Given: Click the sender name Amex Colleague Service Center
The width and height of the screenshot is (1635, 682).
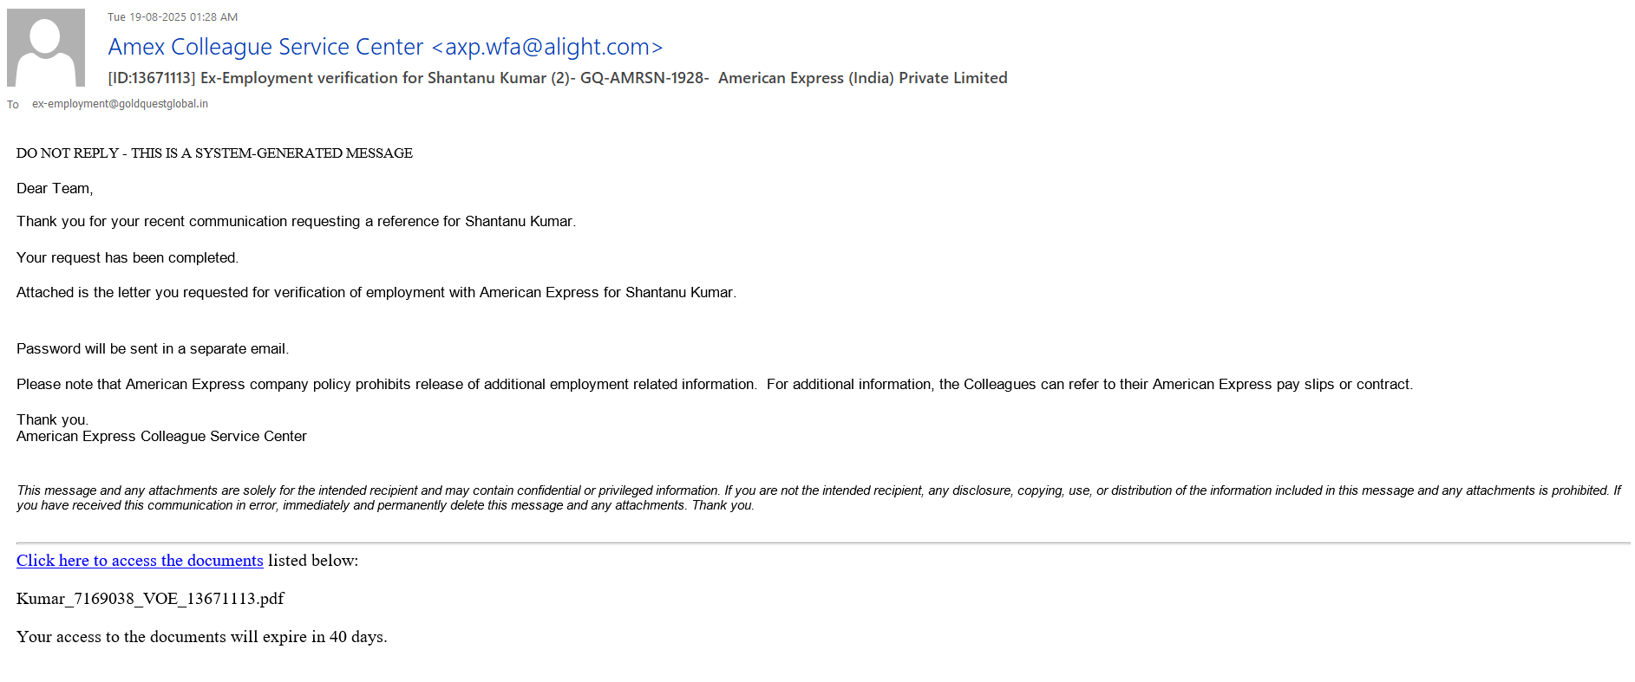Looking at the screenshot, I should 265,47.
